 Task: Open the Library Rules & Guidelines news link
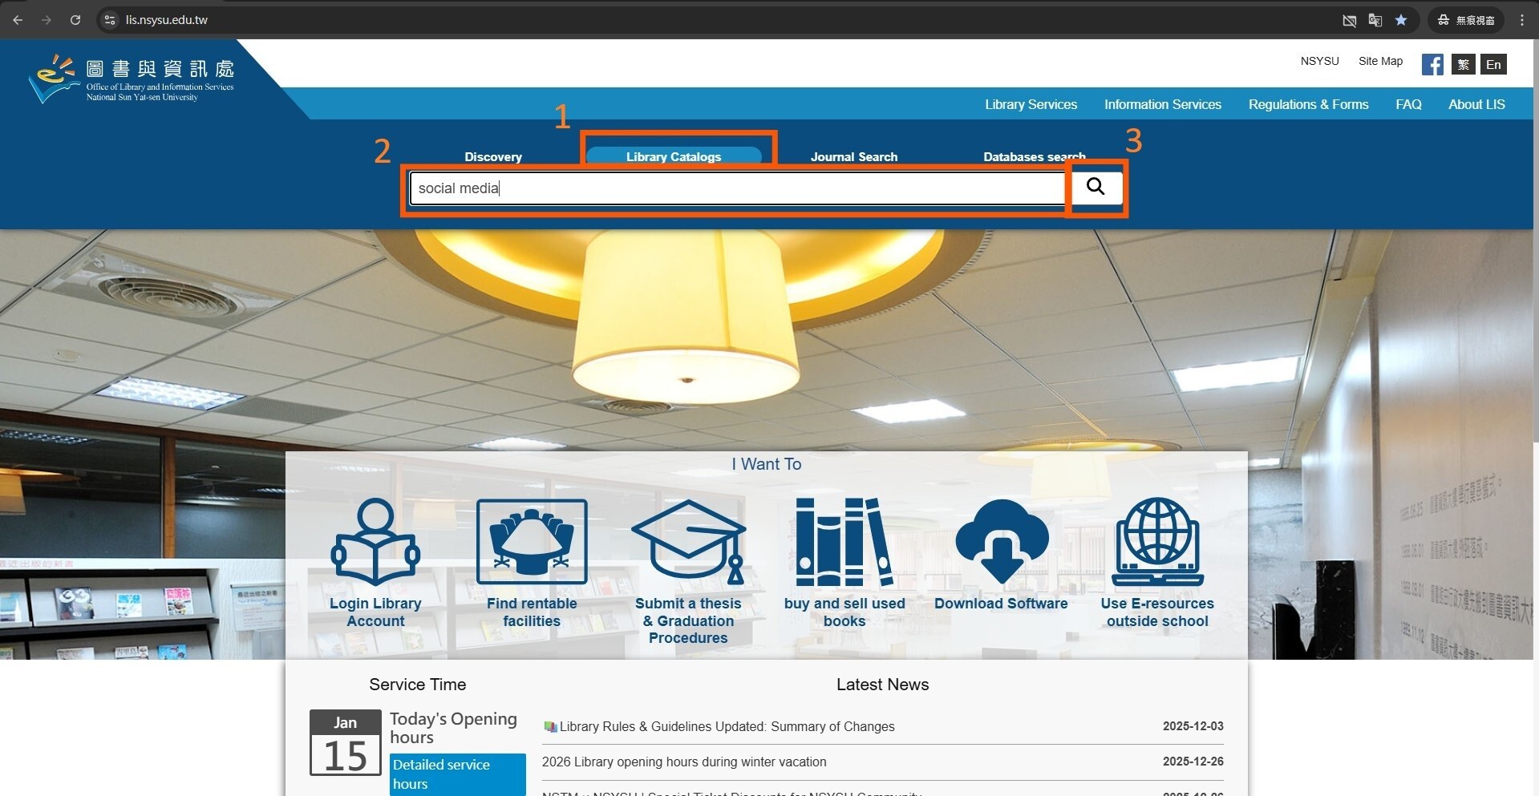(x=727, y=726)
